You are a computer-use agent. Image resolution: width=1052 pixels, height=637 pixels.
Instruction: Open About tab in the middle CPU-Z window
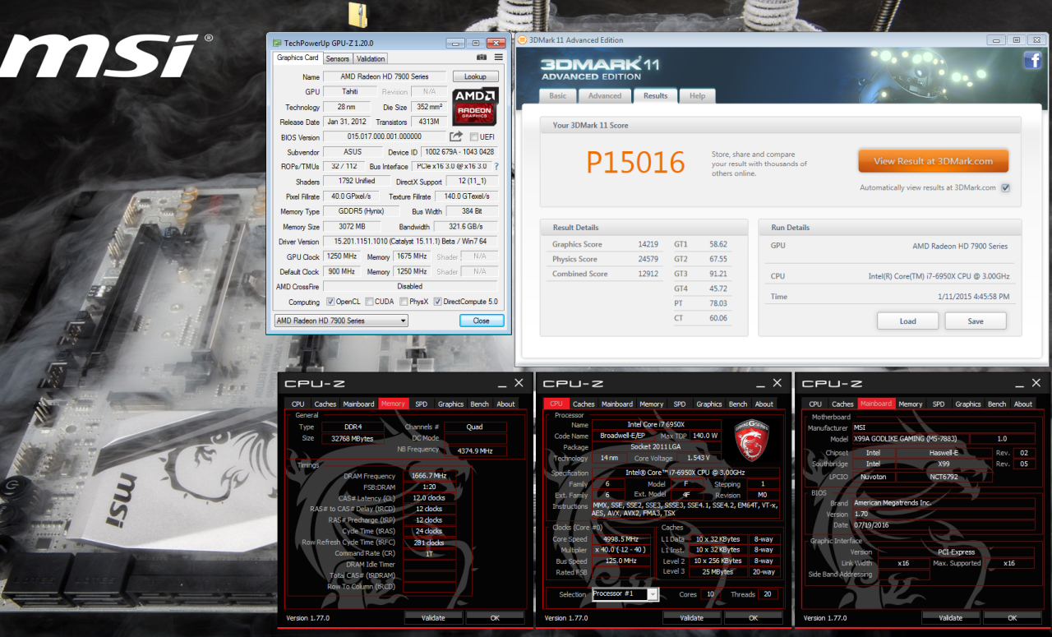tap(764, 404)
